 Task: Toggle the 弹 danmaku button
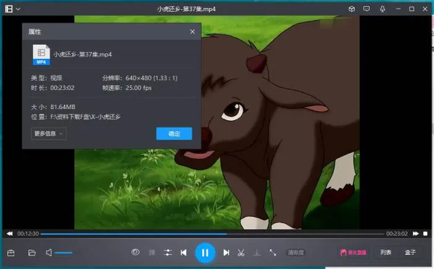click(152, 252)
